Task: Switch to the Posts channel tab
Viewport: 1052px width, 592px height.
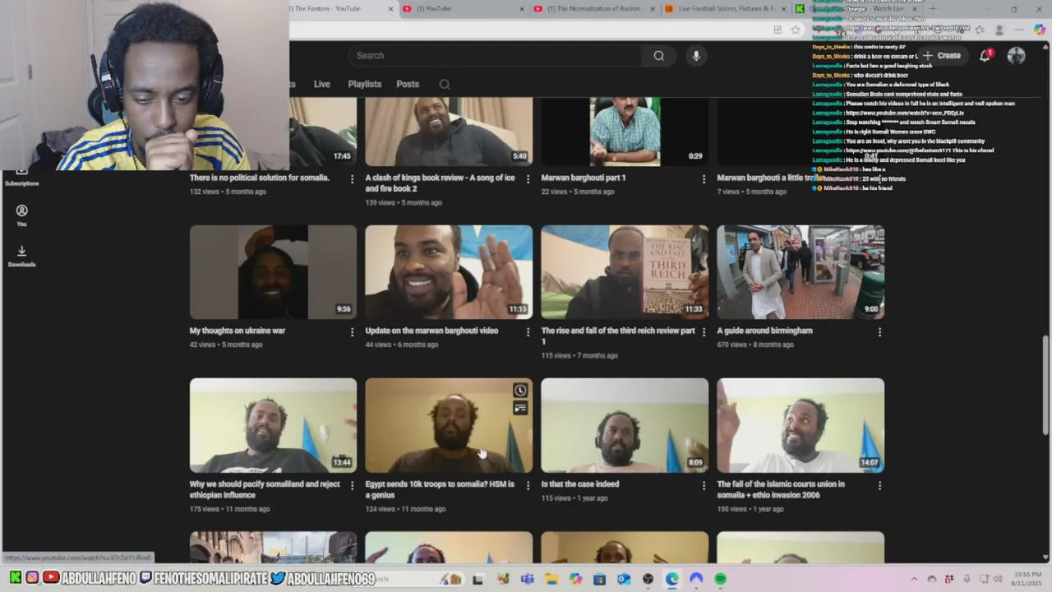Action: [x=408, y=84]
